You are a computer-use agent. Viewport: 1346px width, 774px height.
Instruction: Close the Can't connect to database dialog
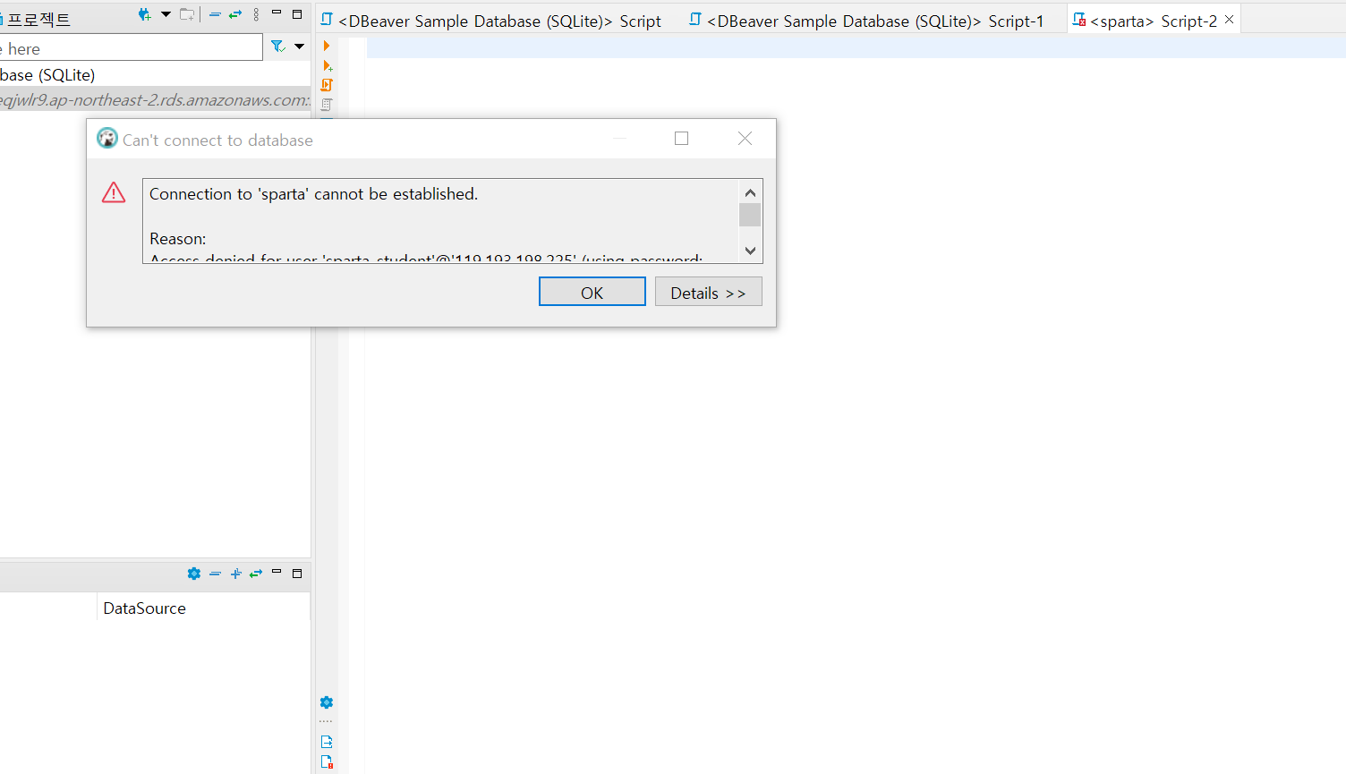745,139
